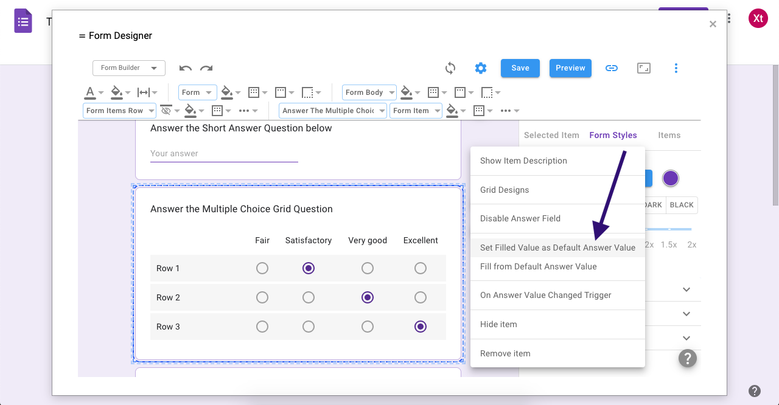This screenshot has width=779, height=405.
Task: Open the Form element dropdown
Action: [198, 92]
